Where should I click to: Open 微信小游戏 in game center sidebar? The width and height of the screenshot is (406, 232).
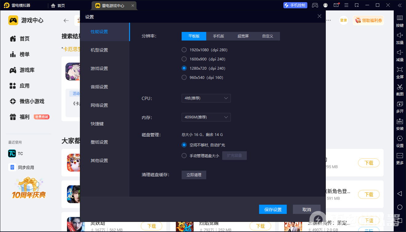pos(27,101)
